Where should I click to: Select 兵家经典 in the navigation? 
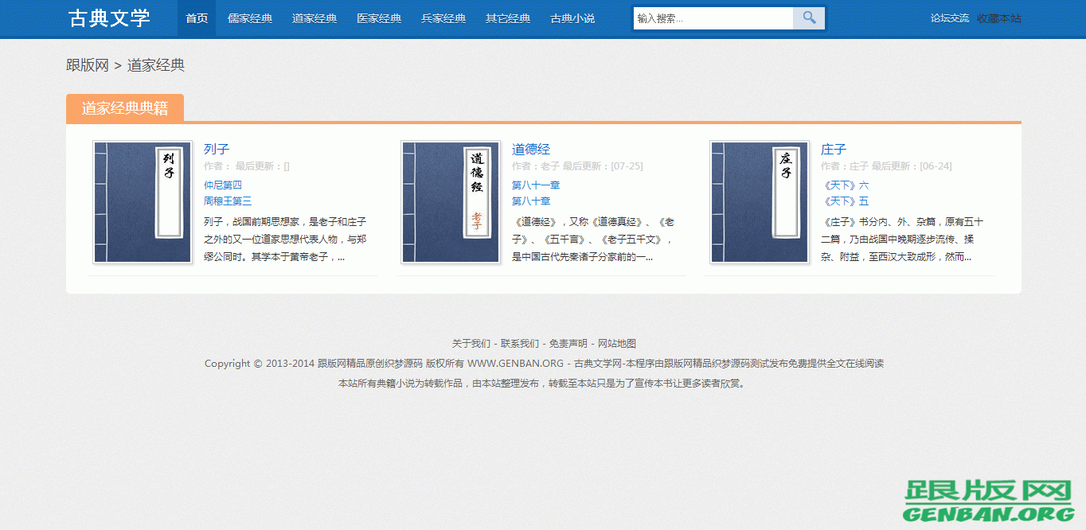coord(443,18)
